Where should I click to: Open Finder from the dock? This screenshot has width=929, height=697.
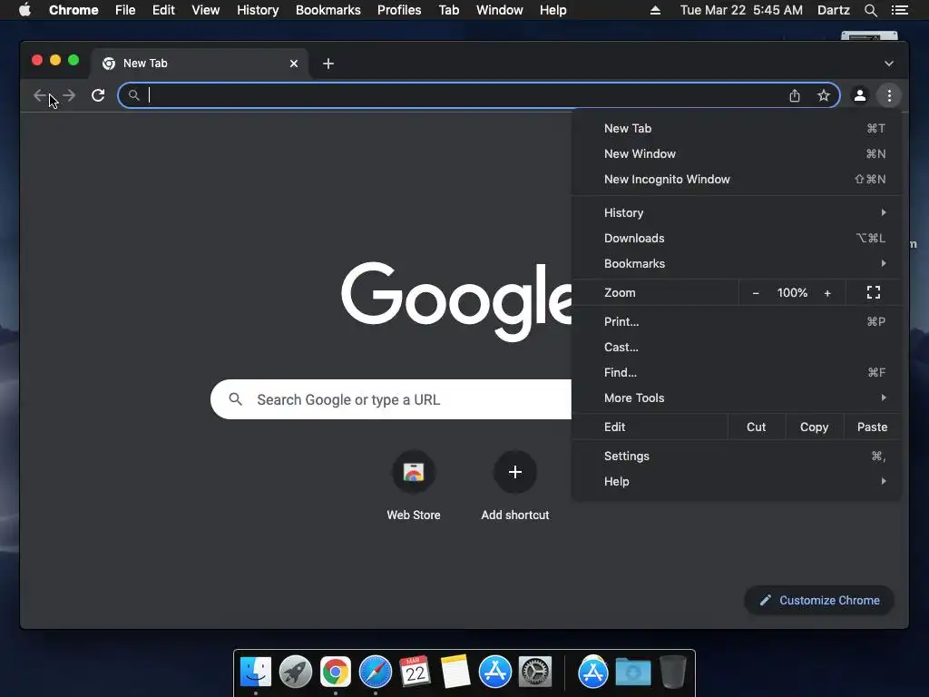[x=255, y=672]
